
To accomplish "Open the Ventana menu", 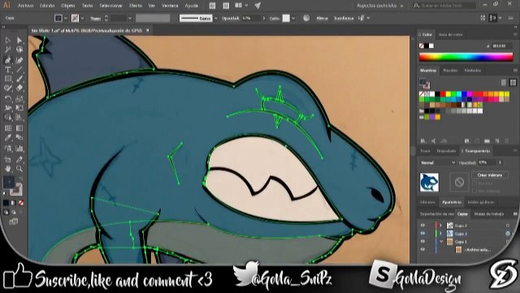I will click(170, 6).
